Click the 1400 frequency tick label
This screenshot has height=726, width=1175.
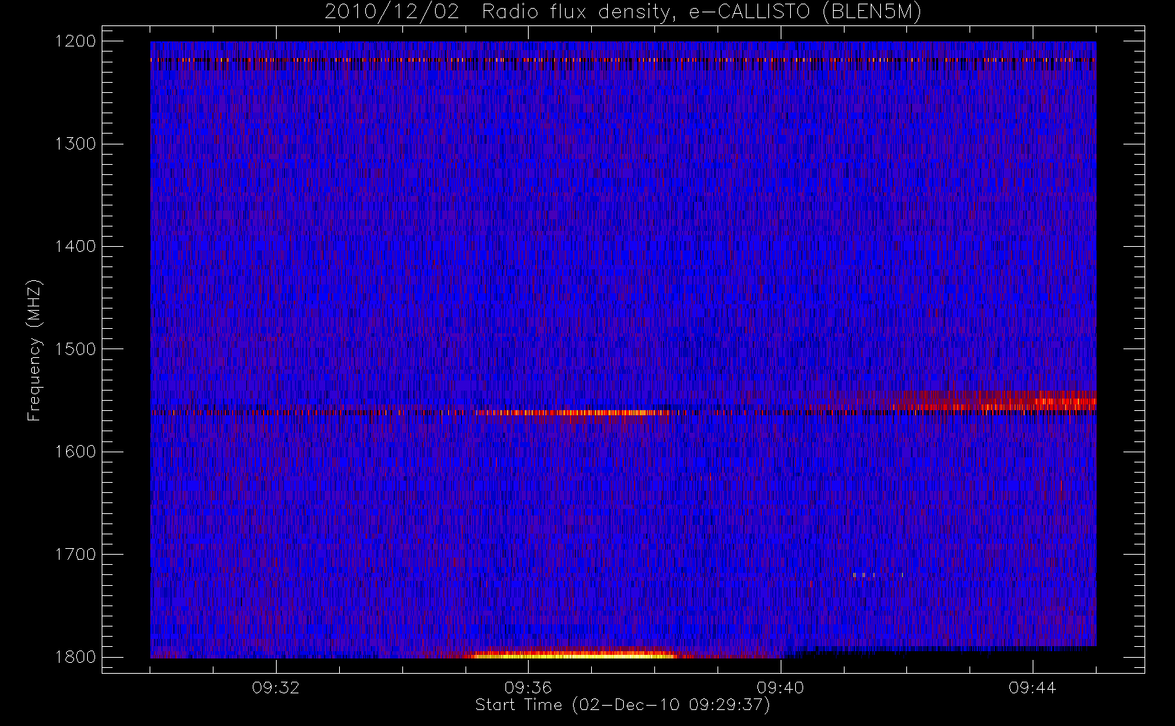pos(76,247)
